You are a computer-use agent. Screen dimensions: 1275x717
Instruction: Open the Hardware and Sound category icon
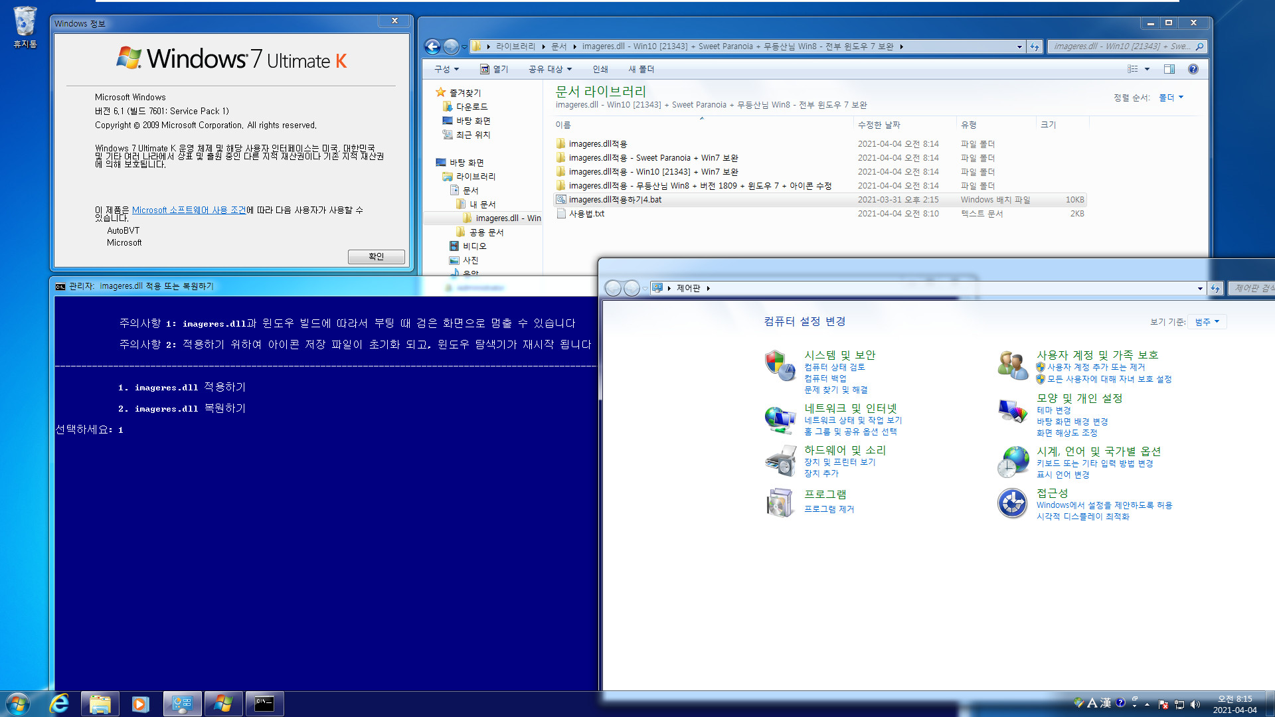[780, 461]
